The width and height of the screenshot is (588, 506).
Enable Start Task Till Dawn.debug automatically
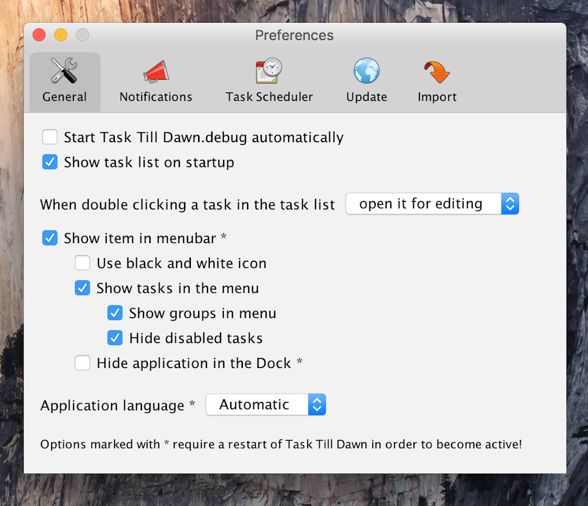[x=50, y=137]
